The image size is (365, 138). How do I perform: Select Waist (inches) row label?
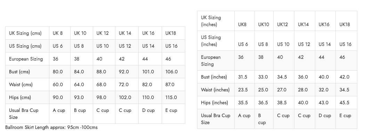point(215,90)
